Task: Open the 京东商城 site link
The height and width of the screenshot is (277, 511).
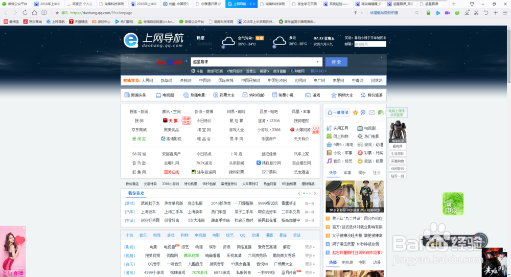Action: coord(139,130)
